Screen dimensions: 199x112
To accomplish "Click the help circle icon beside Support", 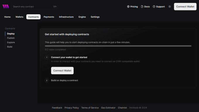I will pyautogui.click(x=154, y=7).
